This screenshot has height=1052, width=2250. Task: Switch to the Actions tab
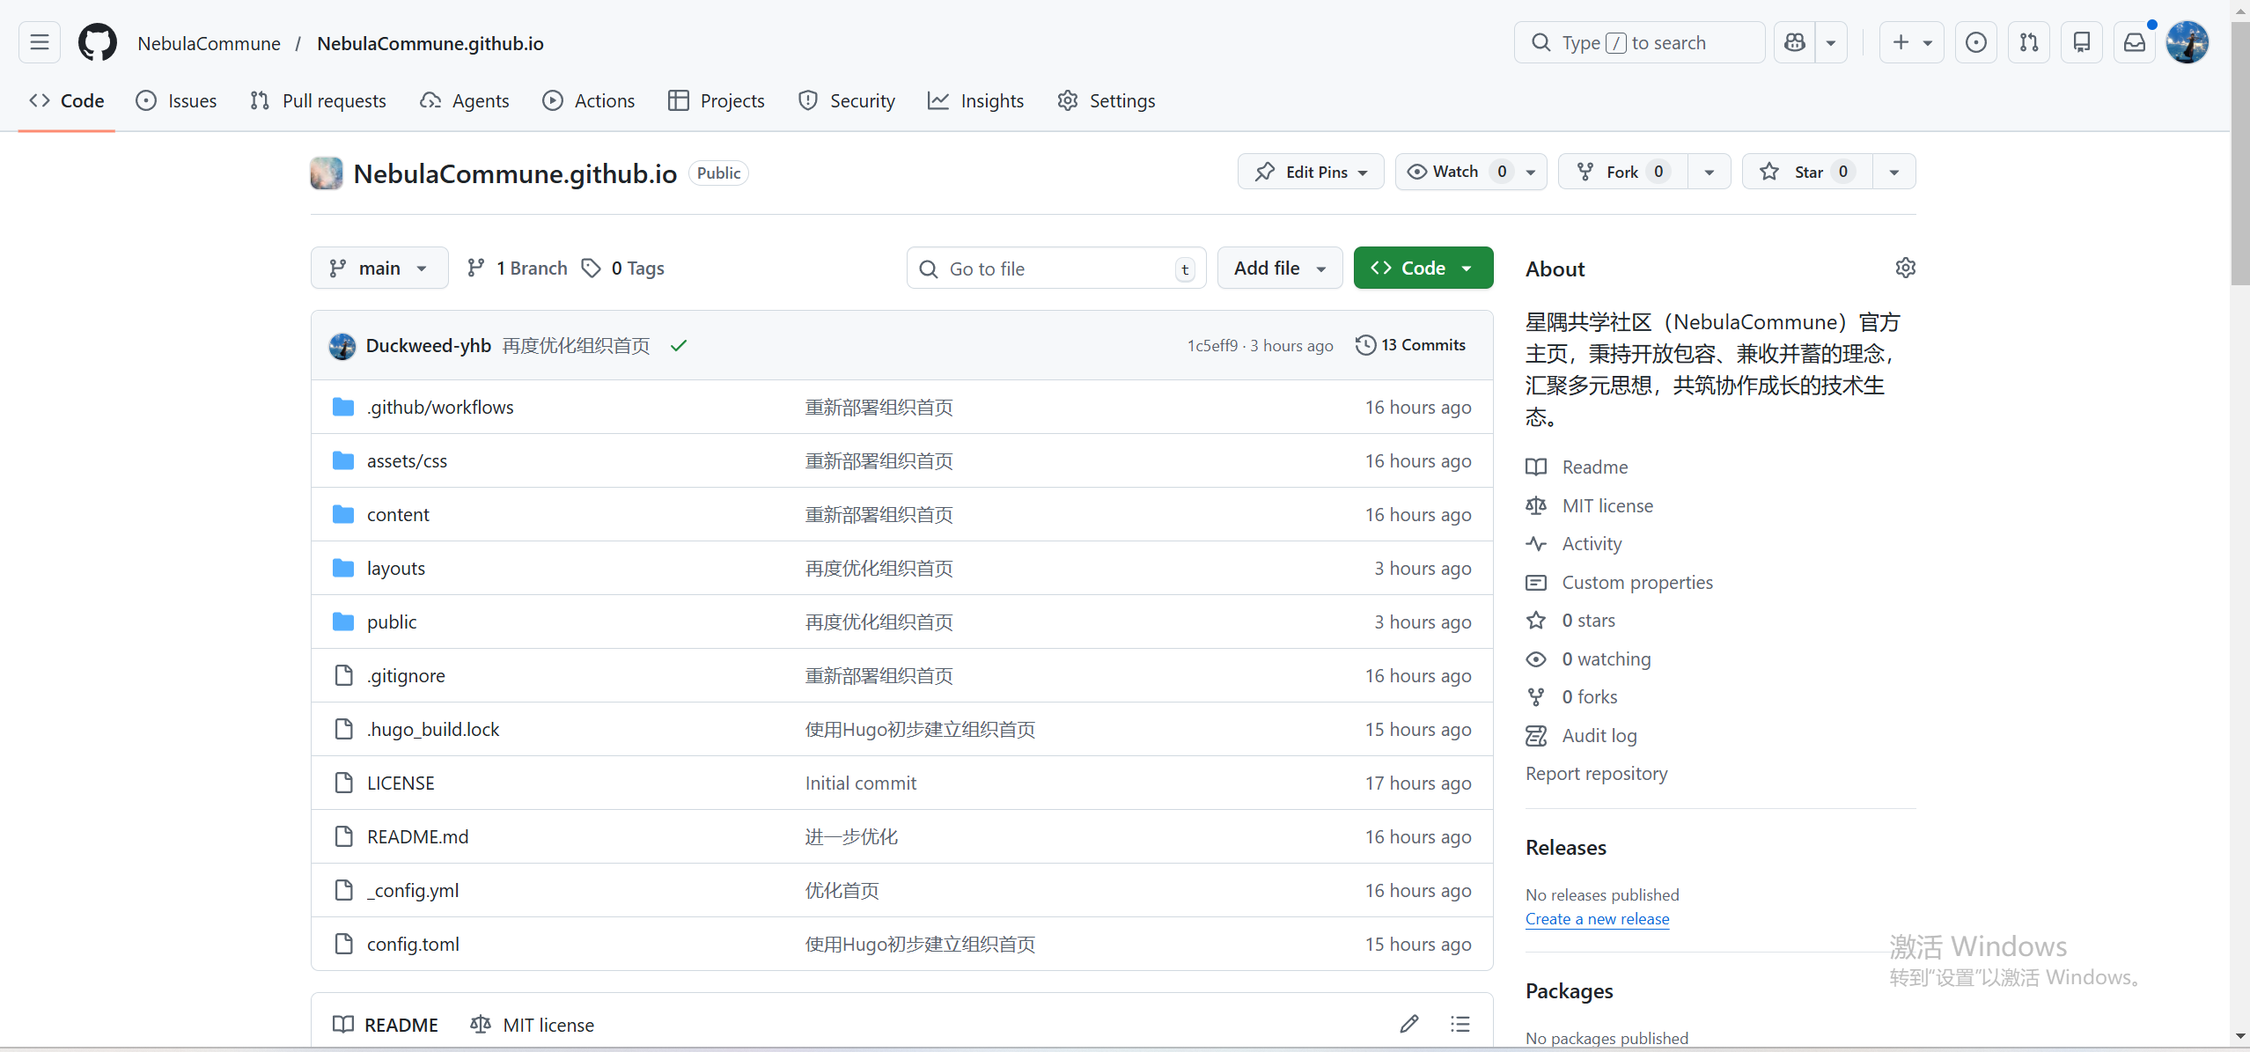(x=589, y=101)
